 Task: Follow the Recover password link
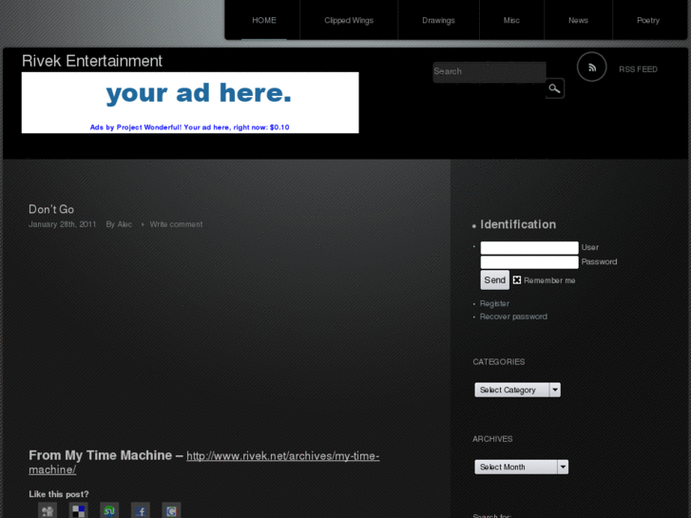point(513,317)
